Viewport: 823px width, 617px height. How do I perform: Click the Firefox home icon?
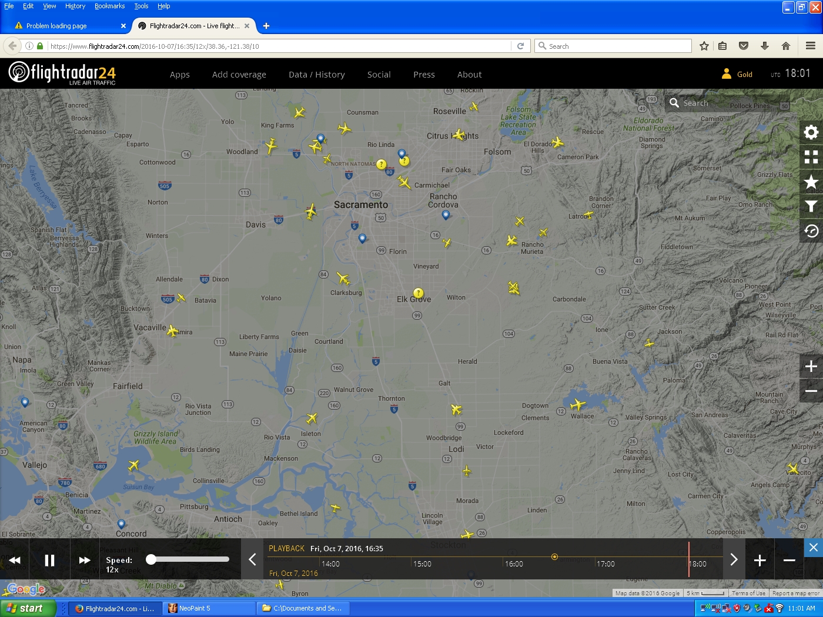pos(785,46)
